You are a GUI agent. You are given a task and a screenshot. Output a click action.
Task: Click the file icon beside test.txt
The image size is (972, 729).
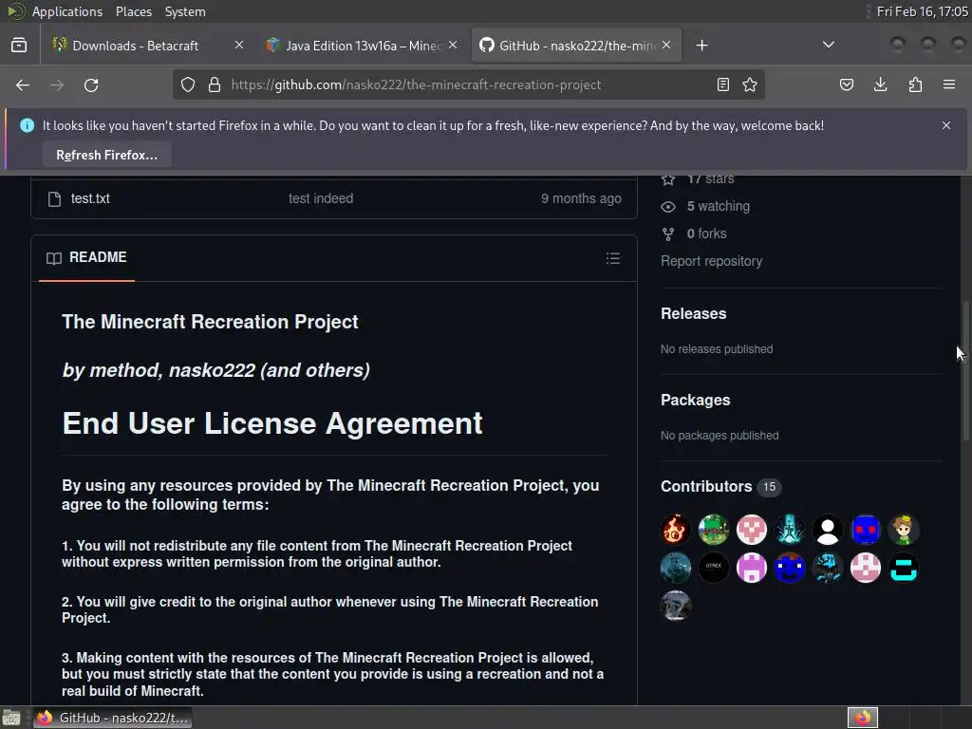pos(54,199)
